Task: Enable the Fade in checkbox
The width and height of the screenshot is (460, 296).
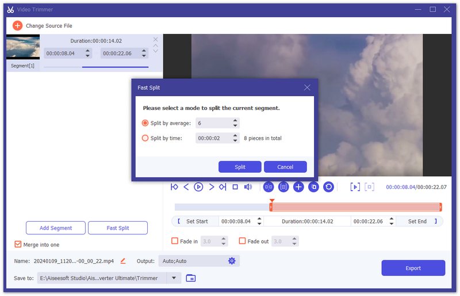Action: pos(175,241)
